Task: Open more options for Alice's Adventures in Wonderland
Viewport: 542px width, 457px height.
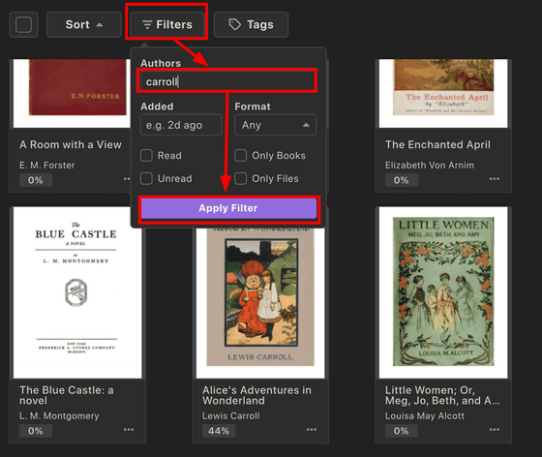Action: 312,429
